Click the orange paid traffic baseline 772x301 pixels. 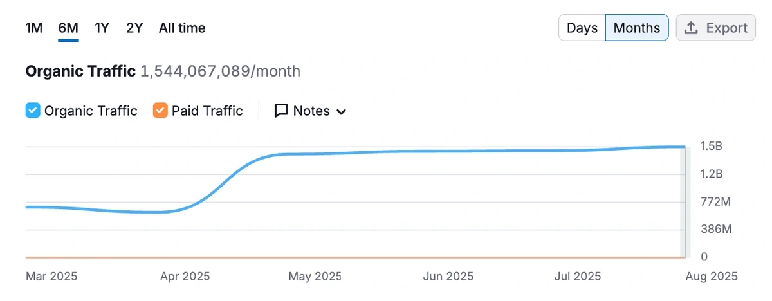(354, 257)
